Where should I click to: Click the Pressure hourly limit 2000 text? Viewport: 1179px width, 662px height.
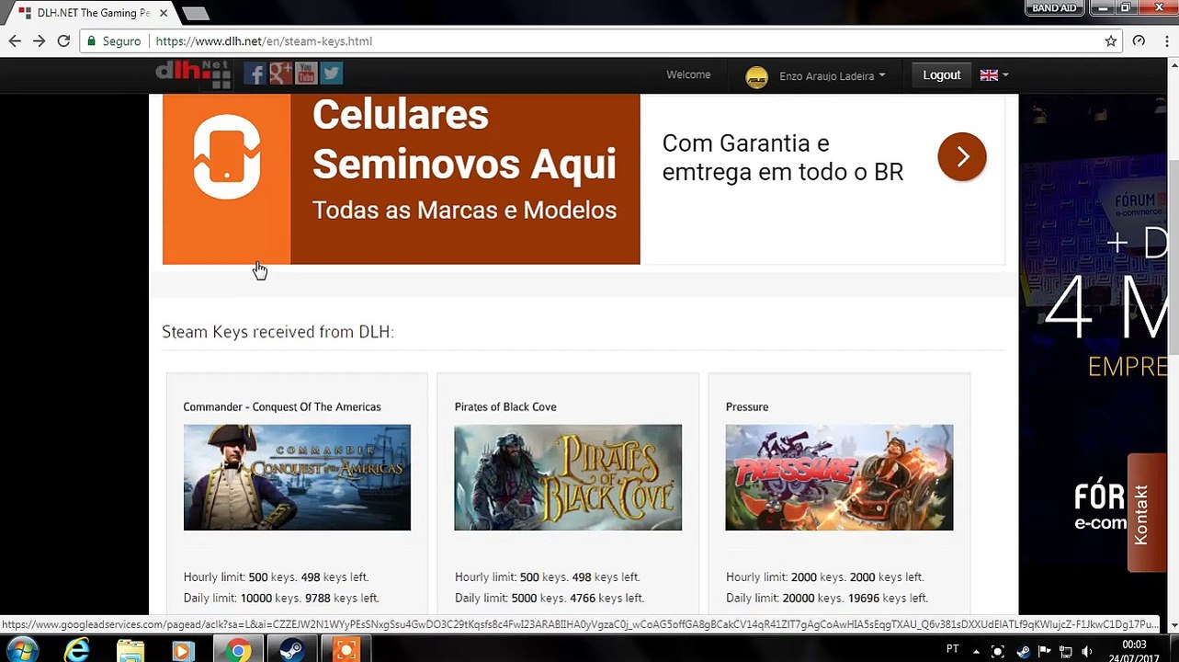824,577
